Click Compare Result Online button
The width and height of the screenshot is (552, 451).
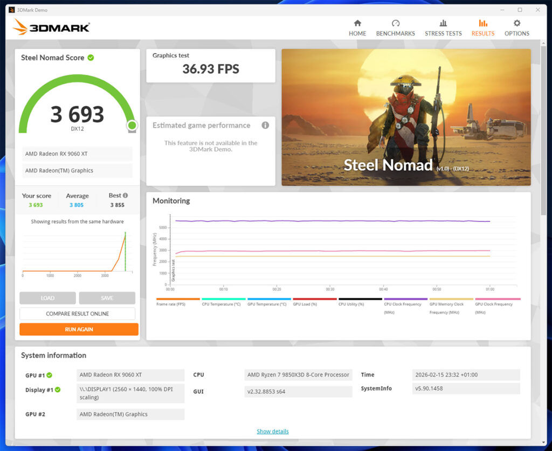(78, 314)
